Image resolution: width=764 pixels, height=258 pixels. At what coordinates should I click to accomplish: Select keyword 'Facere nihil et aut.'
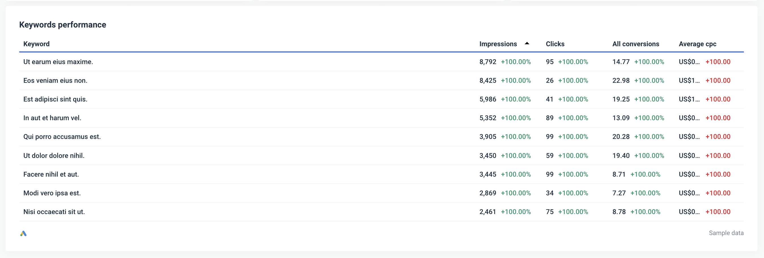point(51,174)
